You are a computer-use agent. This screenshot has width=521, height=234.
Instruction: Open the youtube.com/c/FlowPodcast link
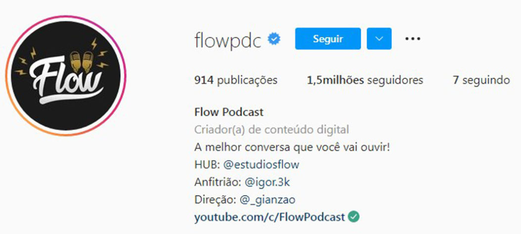(270, 218)
